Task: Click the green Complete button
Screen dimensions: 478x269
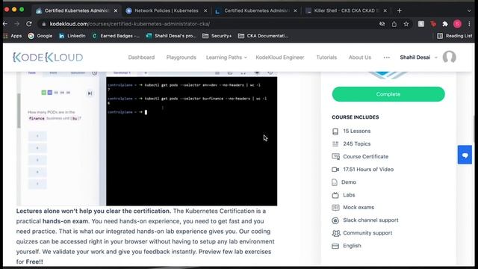Action: (388, 94)
